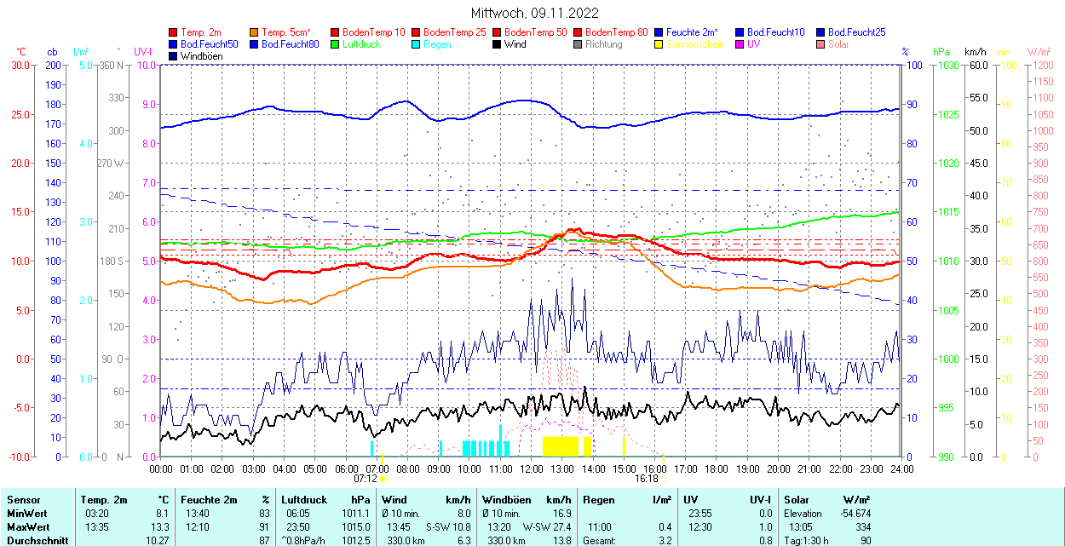Click the red Temp. 2m legend swatch
The image size is (1065, 546).
tap(174, 32)
